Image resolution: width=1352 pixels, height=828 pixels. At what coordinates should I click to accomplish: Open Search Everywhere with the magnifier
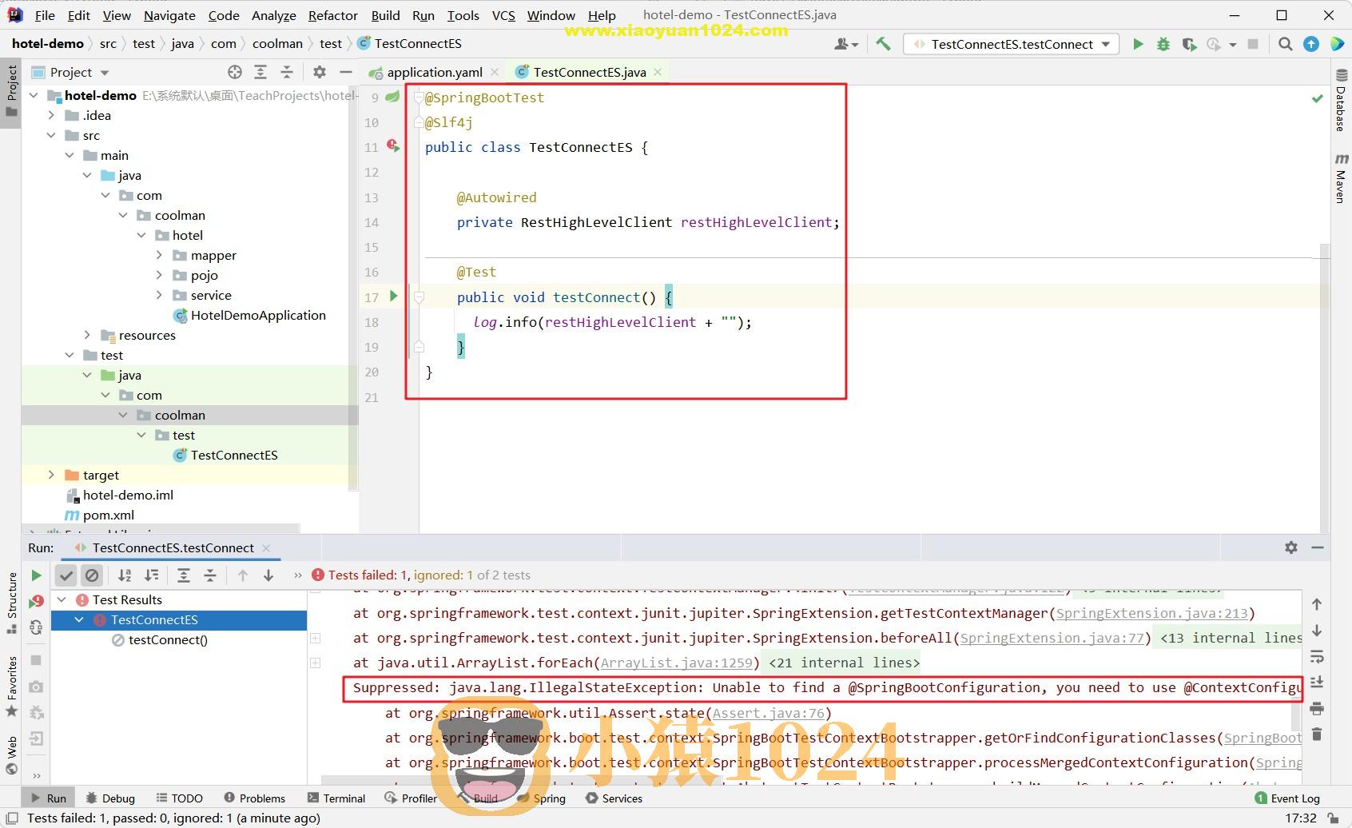click(1285, 44)
